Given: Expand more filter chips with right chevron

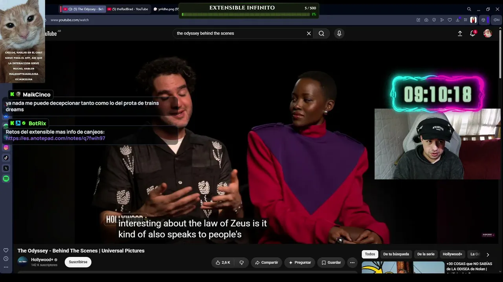Looking at the screenshot, I should tap(488, 255).
